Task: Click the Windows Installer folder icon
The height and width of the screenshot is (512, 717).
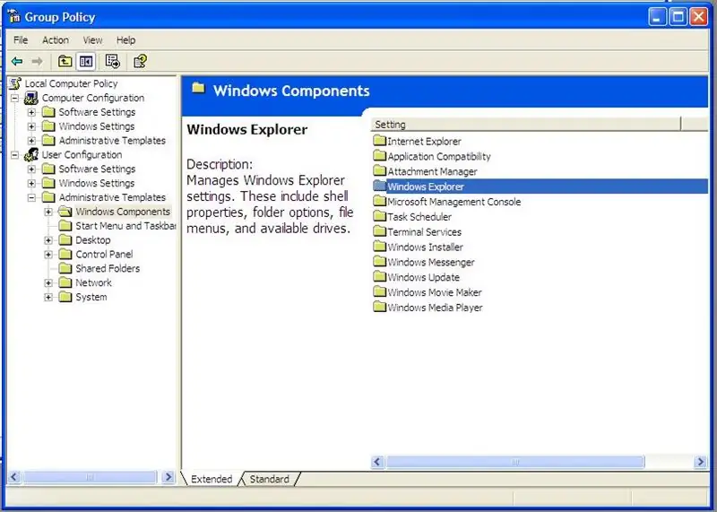Action: pos(379,247)
